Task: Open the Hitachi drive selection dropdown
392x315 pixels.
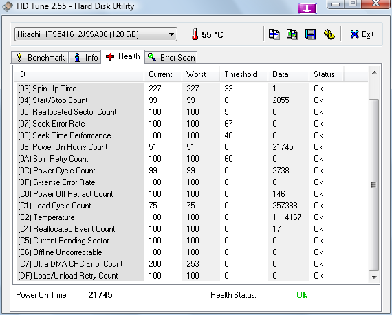Action: tap(96, 34)
